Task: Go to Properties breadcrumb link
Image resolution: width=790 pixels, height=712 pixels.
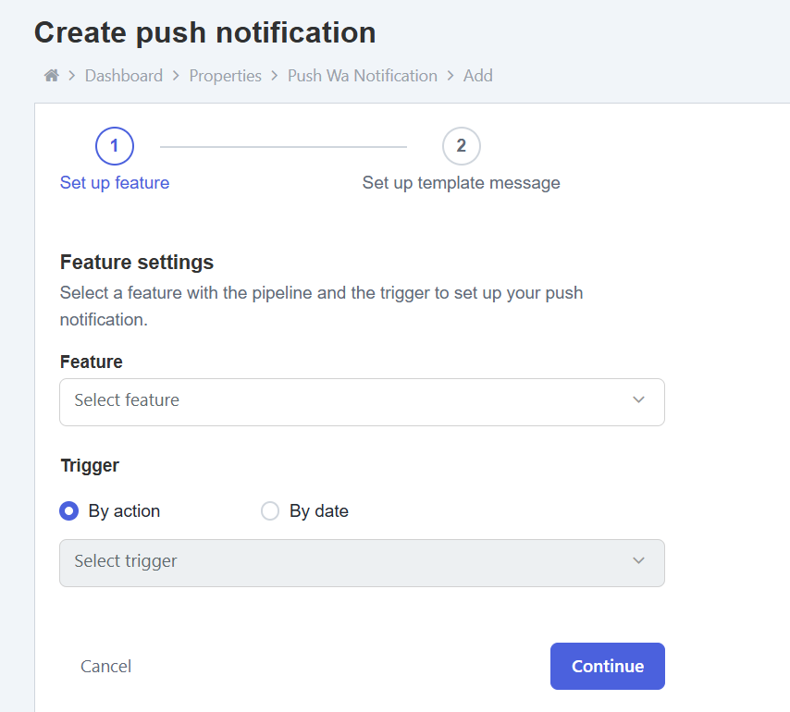Action: [x=225, y=76]
